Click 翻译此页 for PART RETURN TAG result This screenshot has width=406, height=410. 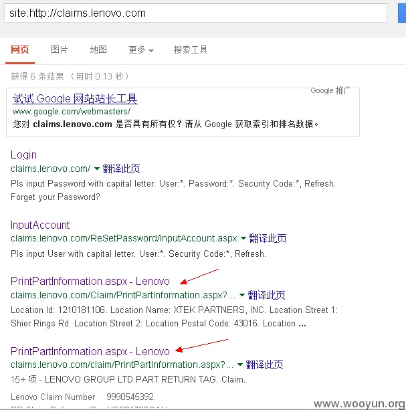click(265, 365)
